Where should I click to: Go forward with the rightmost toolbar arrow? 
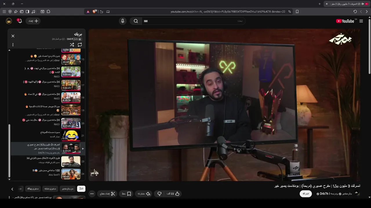(367, 12)
